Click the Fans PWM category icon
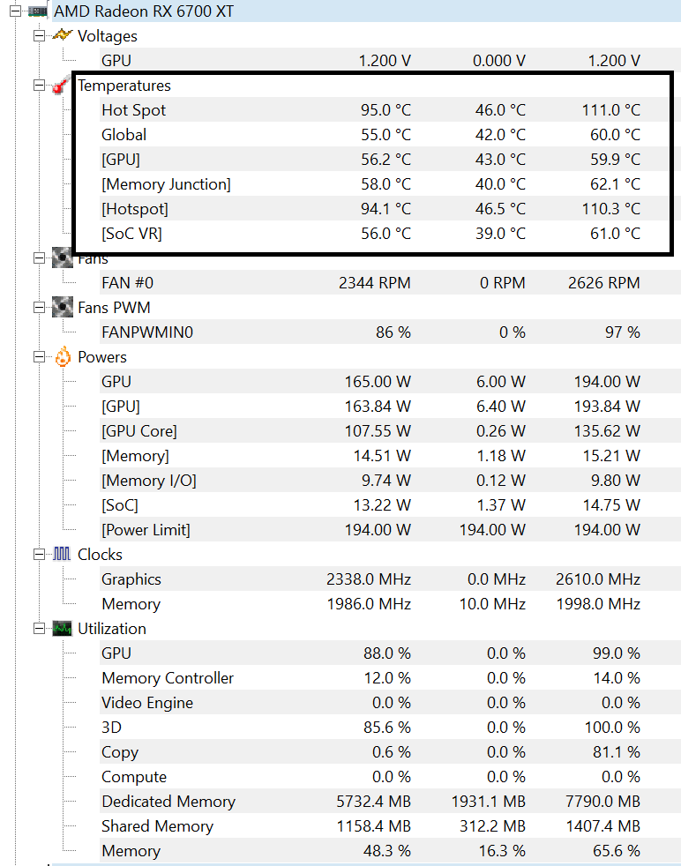Screen dimensions: 681x866 tap(62, 308)
